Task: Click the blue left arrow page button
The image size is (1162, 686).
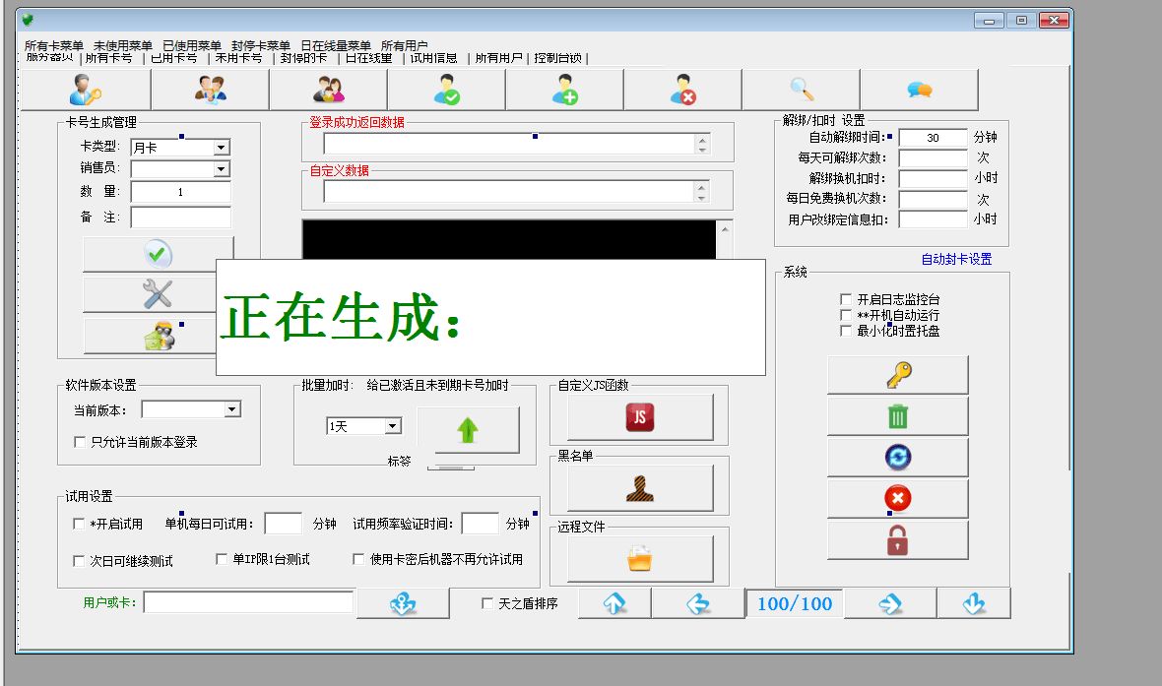Action: click(x=698, y=603)
